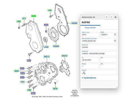Viewport: 128px width, 104px height.
Task: Copy the FINIS number 1334617
Action: point(115,35)
